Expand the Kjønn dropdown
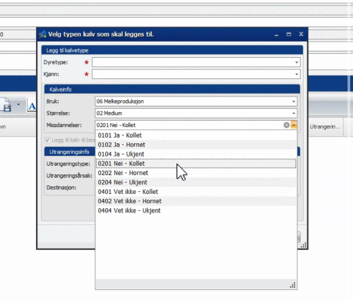This screenshot has width=353, height=302. pos(297,74)
